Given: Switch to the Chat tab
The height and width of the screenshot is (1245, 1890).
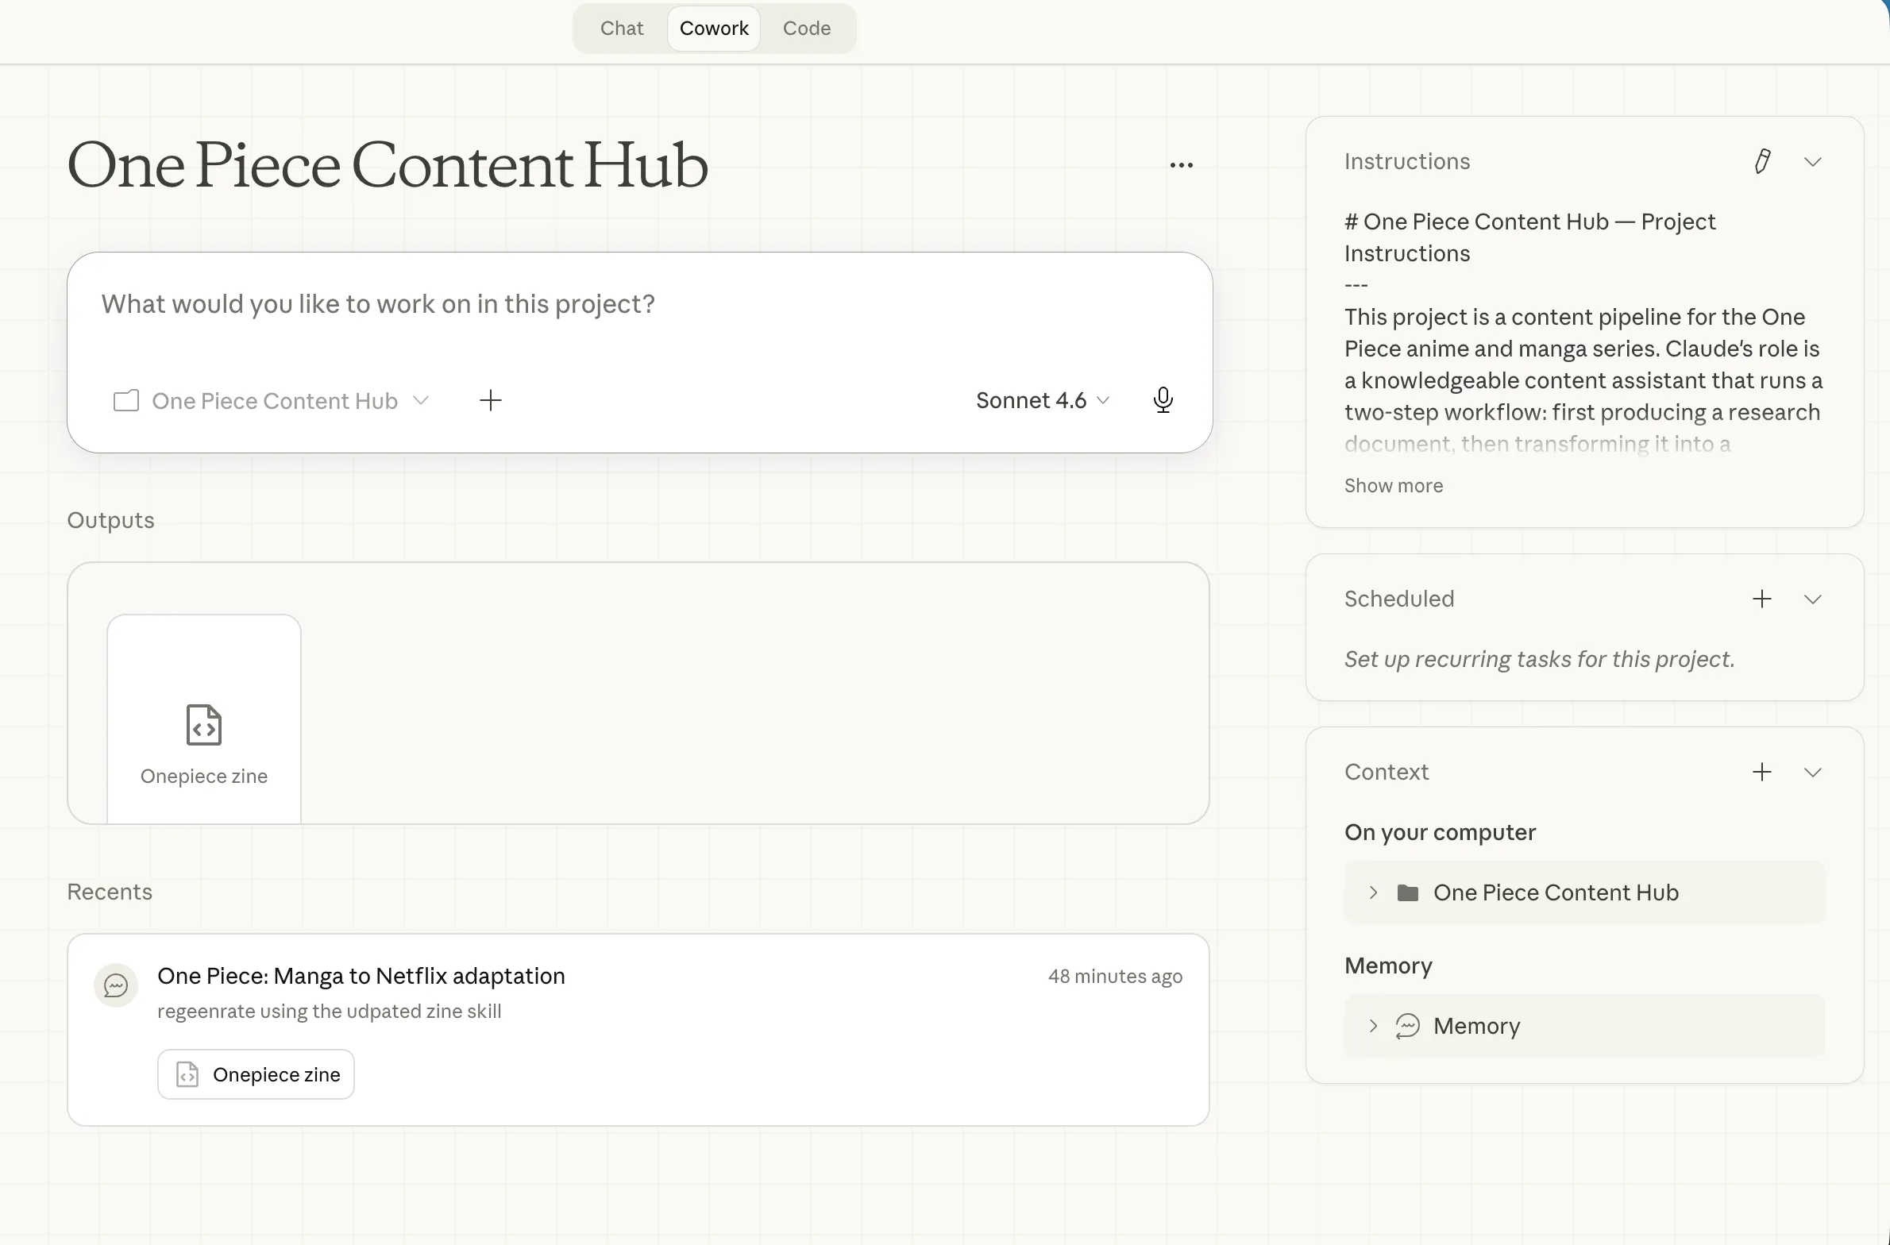Looking at the screenshot, I should coord(621,29).
